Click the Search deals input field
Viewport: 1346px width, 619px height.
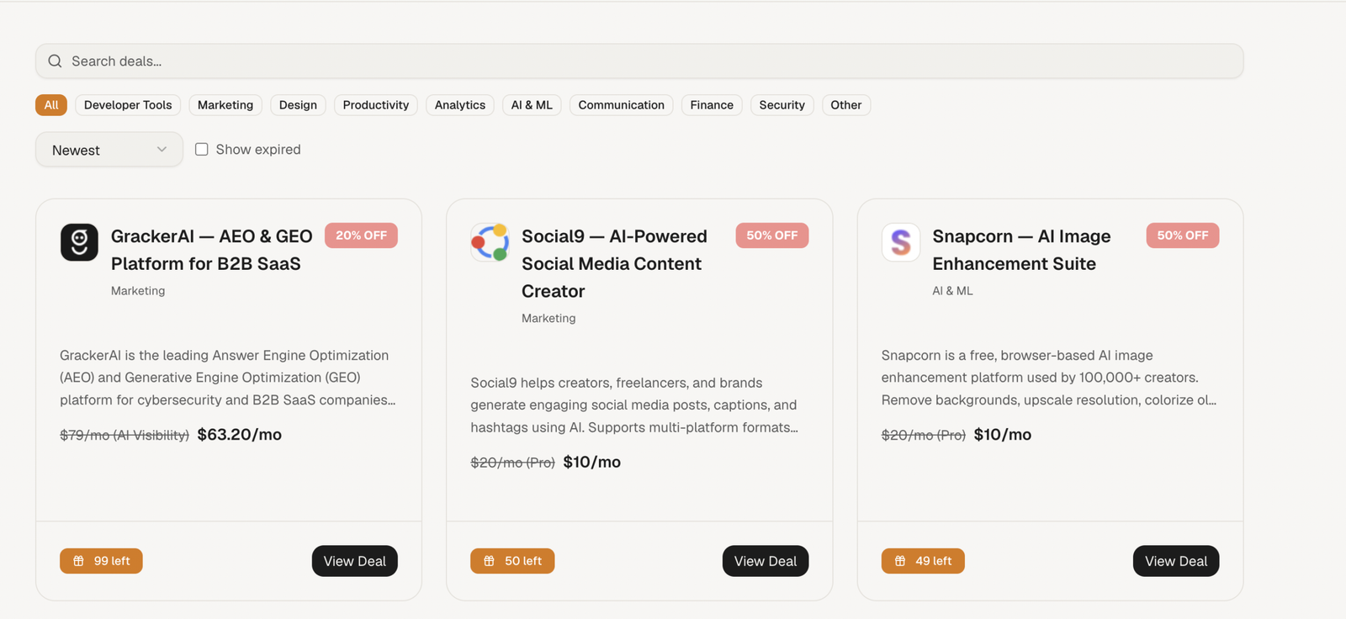[639, 61]
